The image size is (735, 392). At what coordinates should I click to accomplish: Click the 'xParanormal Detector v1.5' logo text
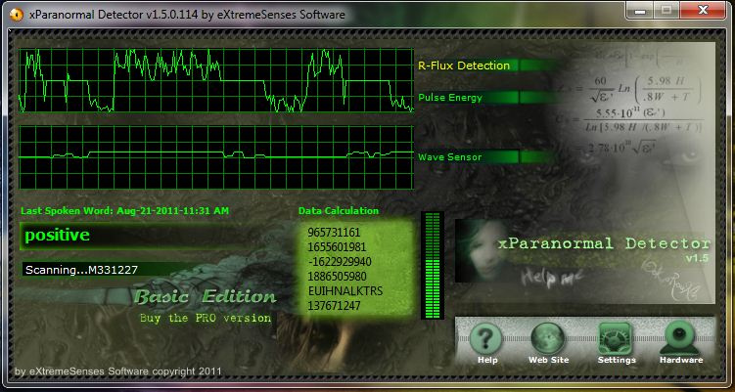click(604, 247)
